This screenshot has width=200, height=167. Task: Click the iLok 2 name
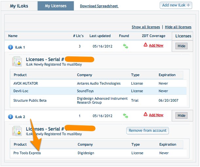point(20,117)
